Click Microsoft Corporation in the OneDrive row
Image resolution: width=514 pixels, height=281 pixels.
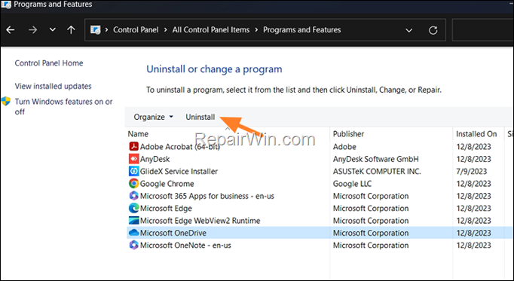coord(371,233)
